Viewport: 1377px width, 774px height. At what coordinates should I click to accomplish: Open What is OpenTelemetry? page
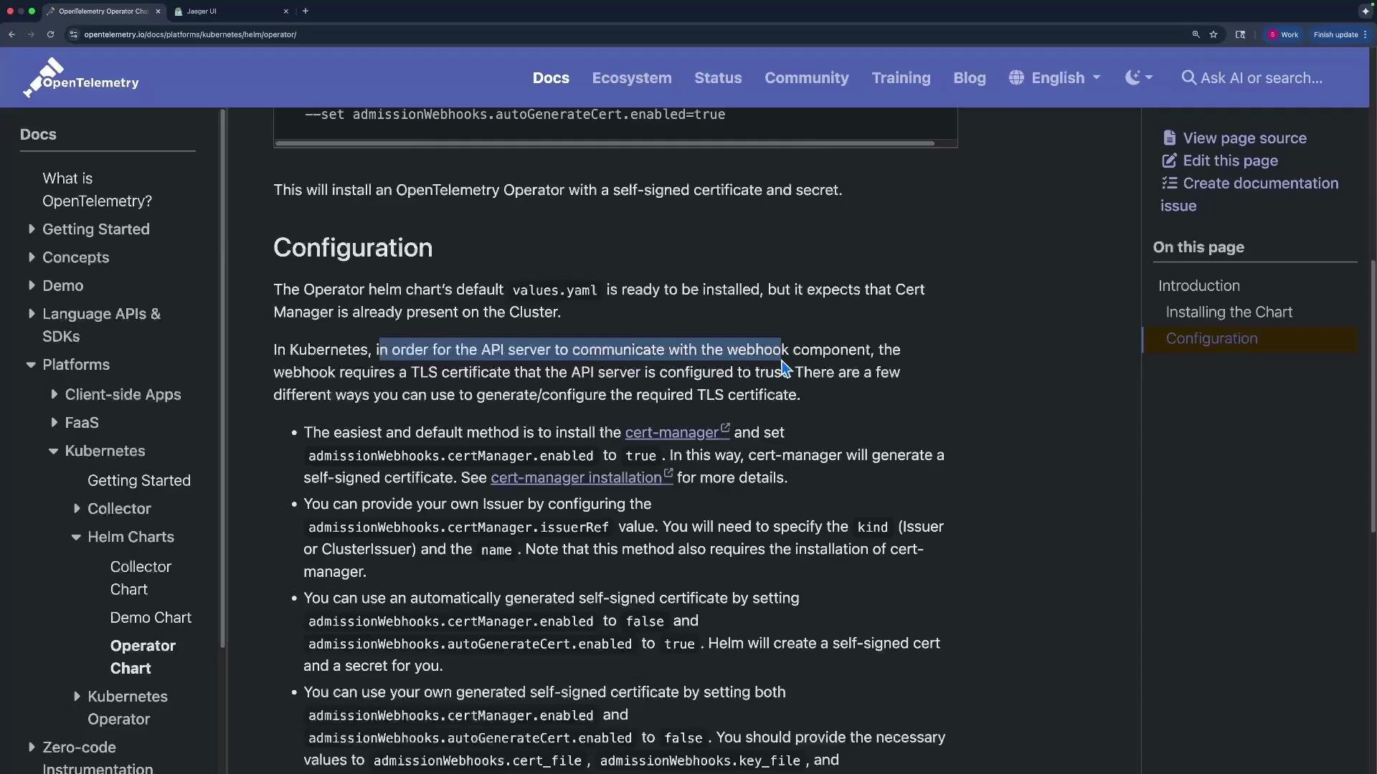coord(97,189)
